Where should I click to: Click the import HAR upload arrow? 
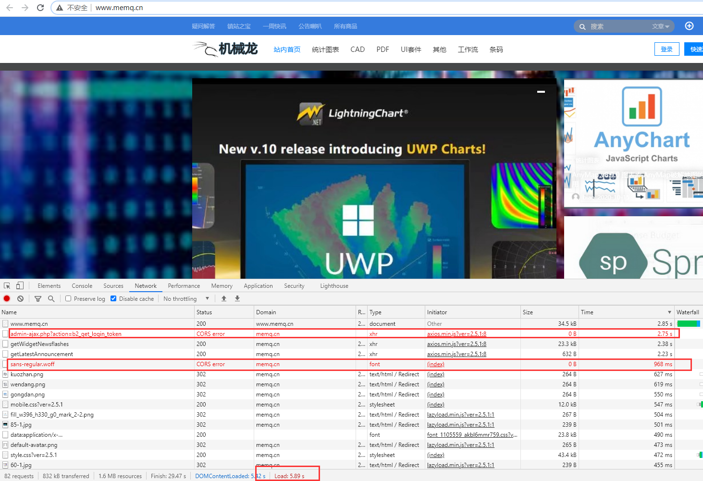224,298
